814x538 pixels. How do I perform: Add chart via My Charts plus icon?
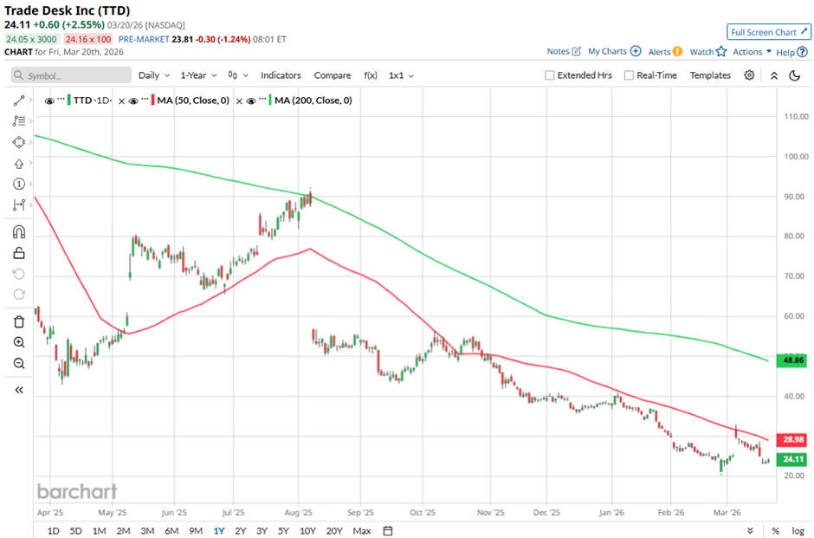tap(636, 51)
